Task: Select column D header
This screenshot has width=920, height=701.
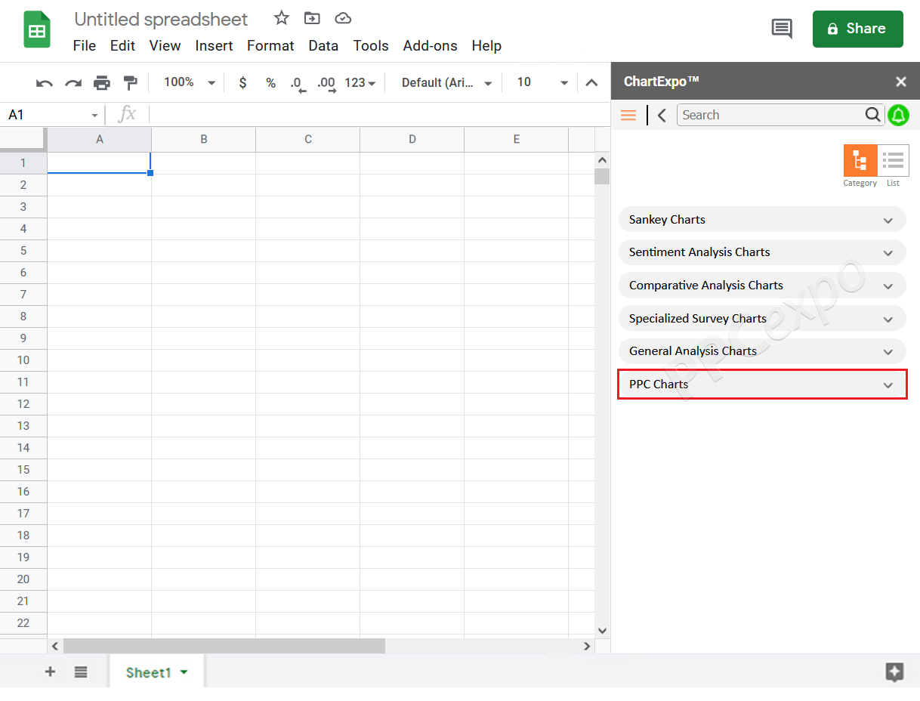Action: [x=412, y=140]
